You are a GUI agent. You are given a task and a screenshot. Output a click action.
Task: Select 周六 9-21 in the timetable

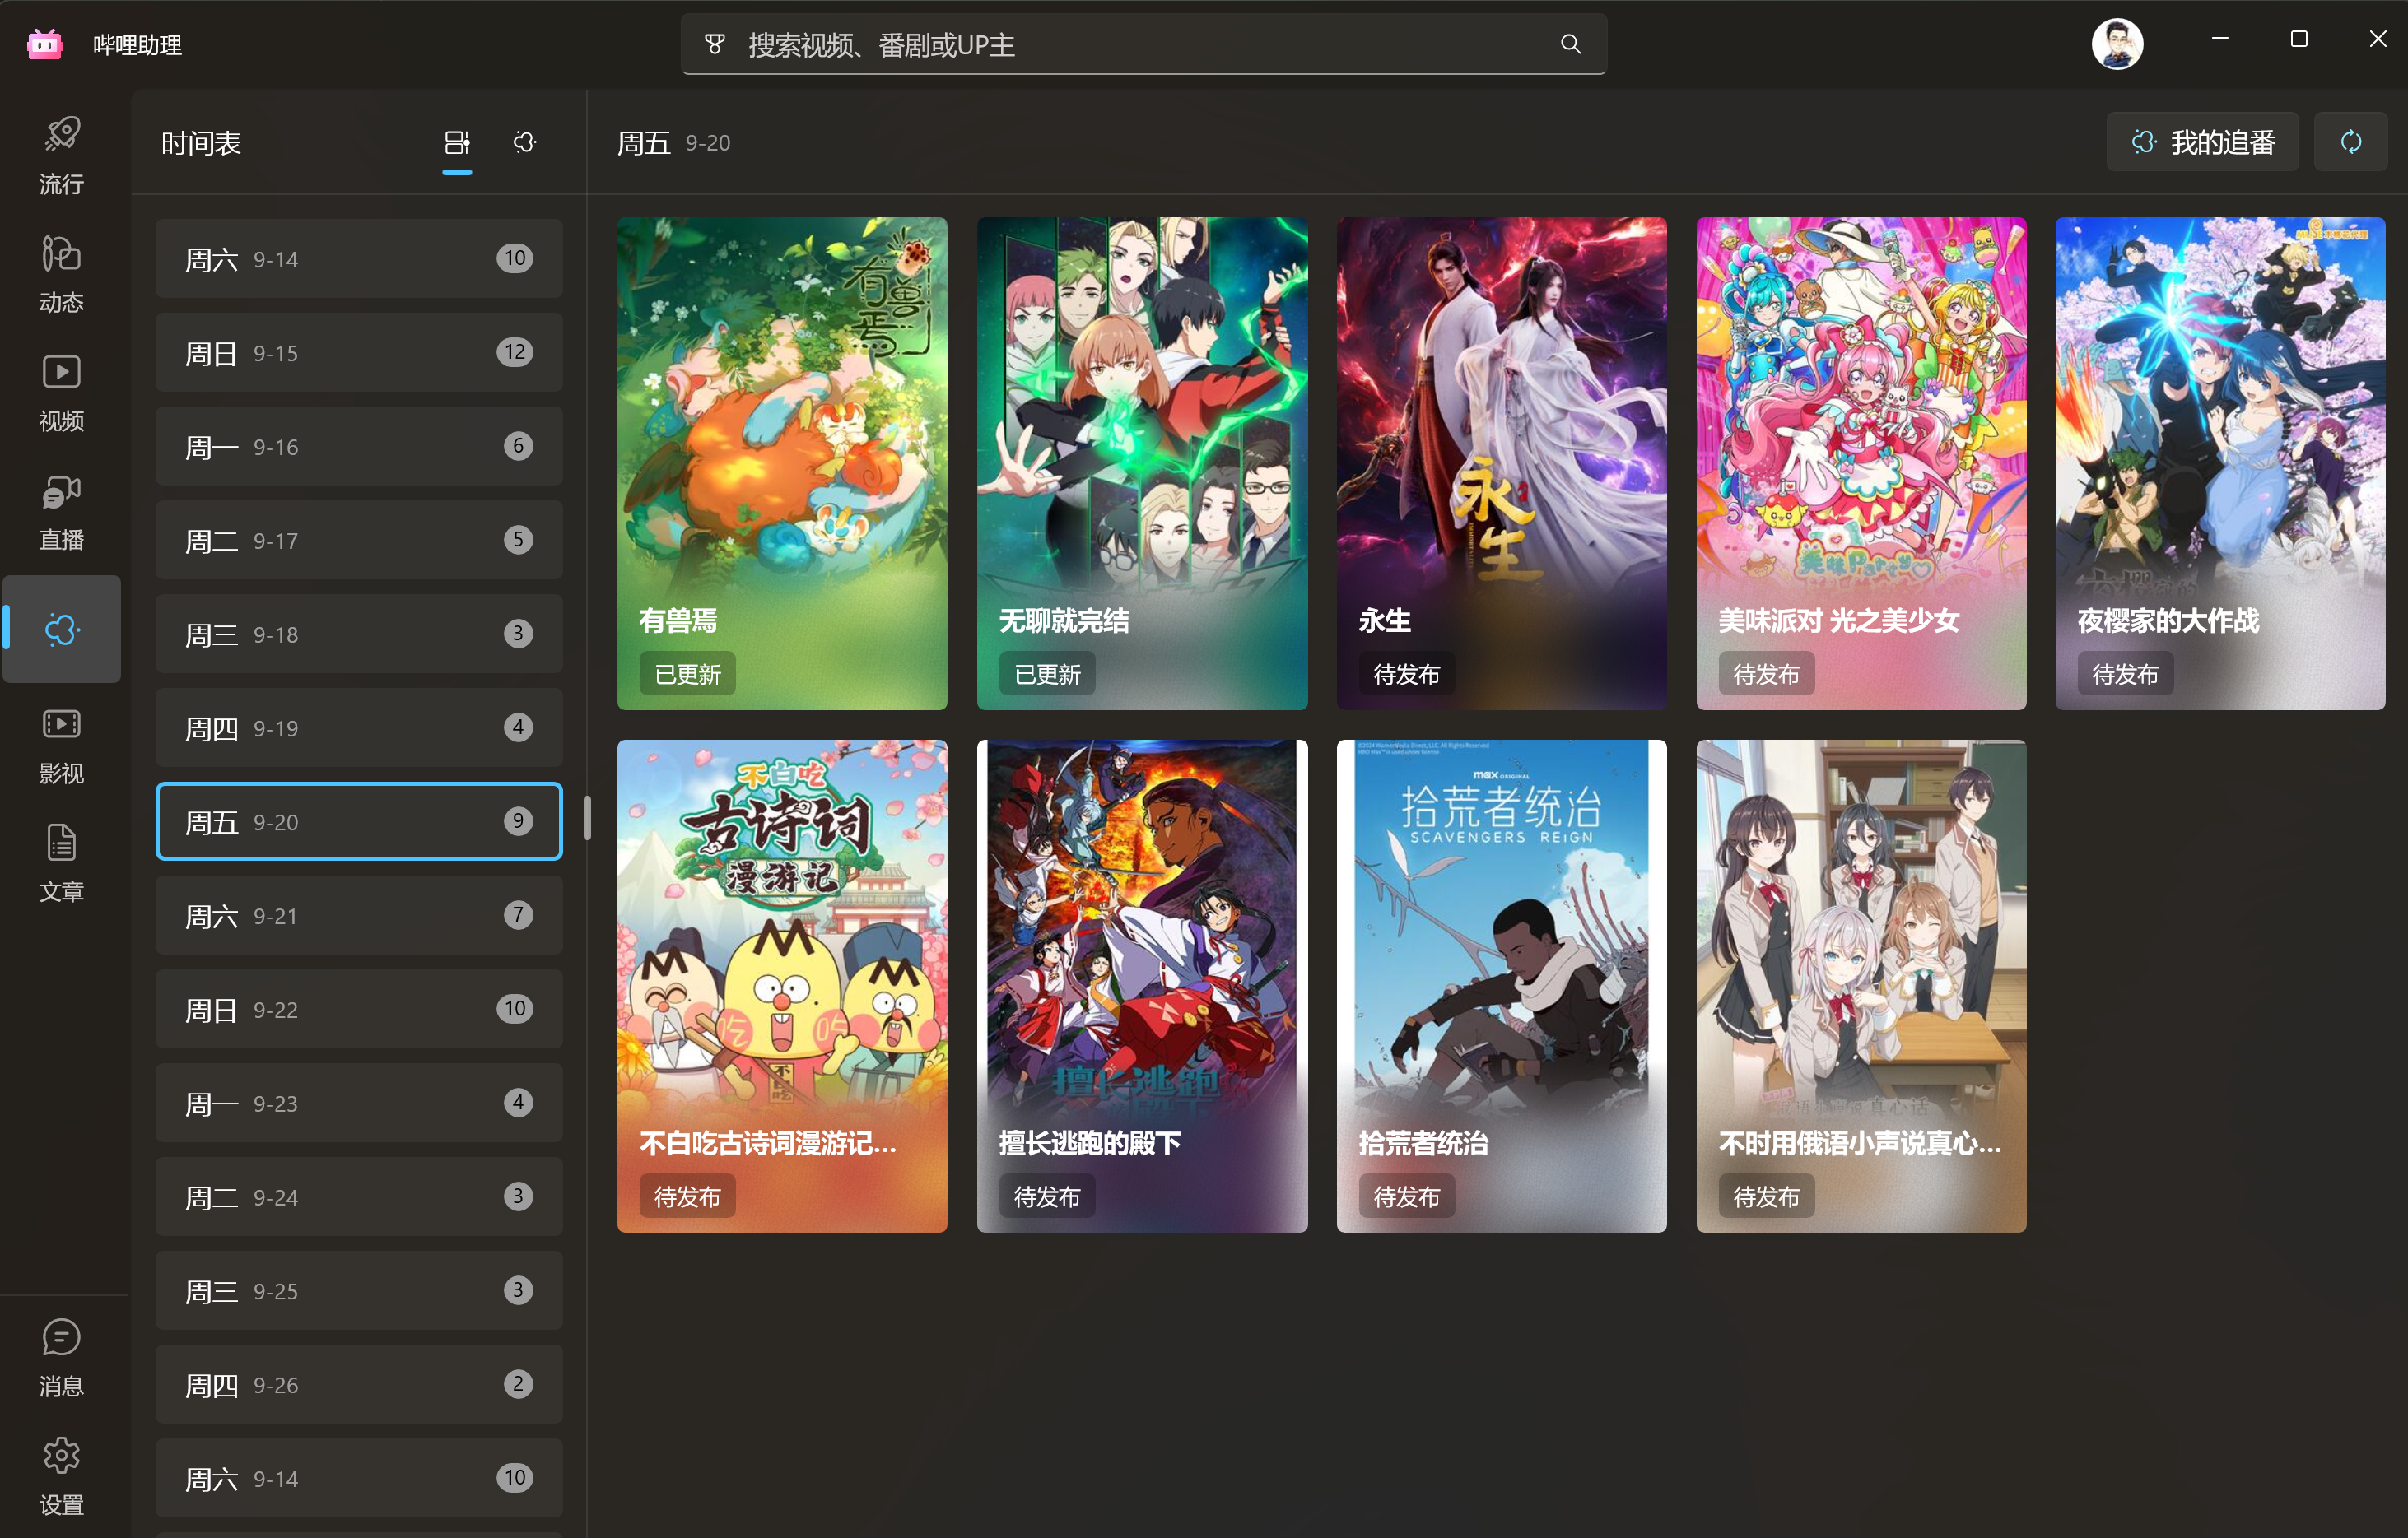coord(359,915)
